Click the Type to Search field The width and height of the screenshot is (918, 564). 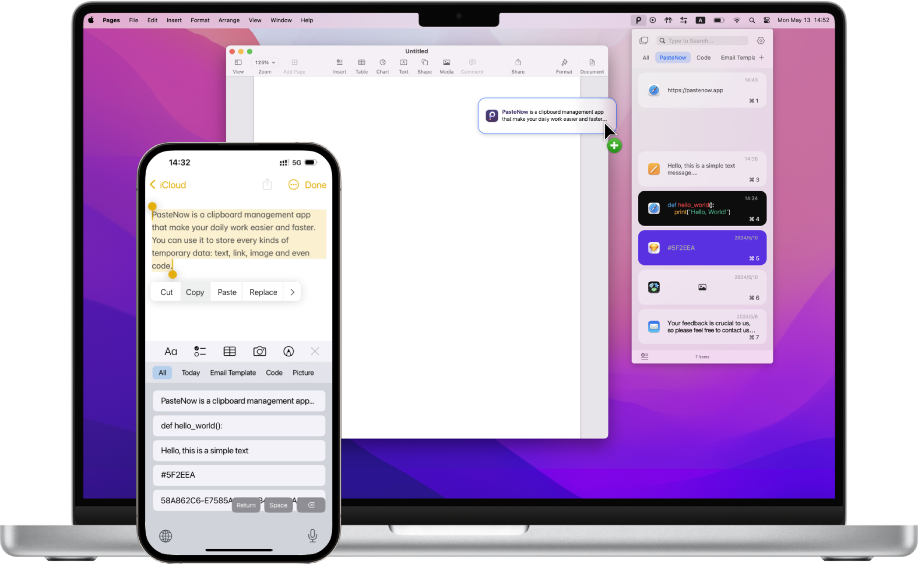pos(702,40)
